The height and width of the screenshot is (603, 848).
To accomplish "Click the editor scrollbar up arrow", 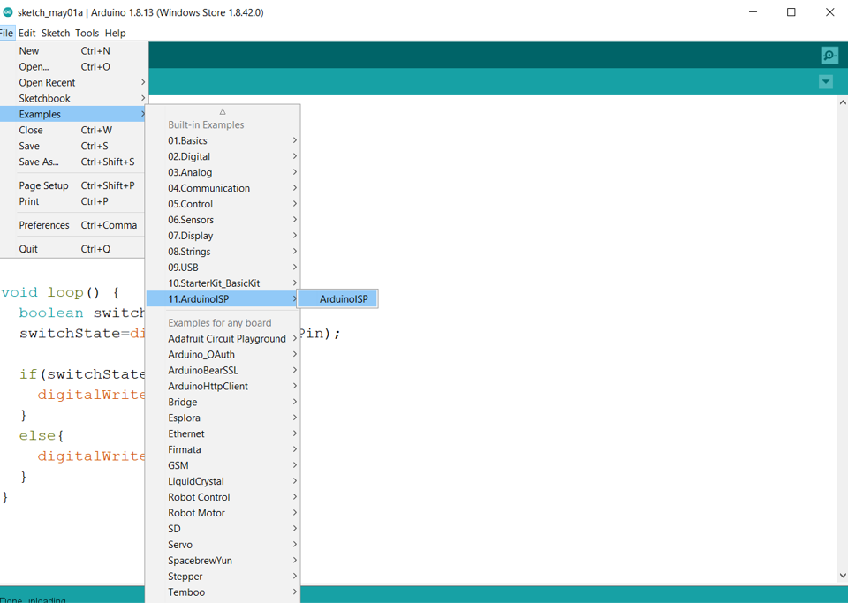I will click(x=843, y=102).
